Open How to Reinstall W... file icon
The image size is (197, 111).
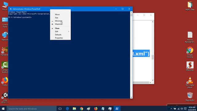tap(190, 37)
